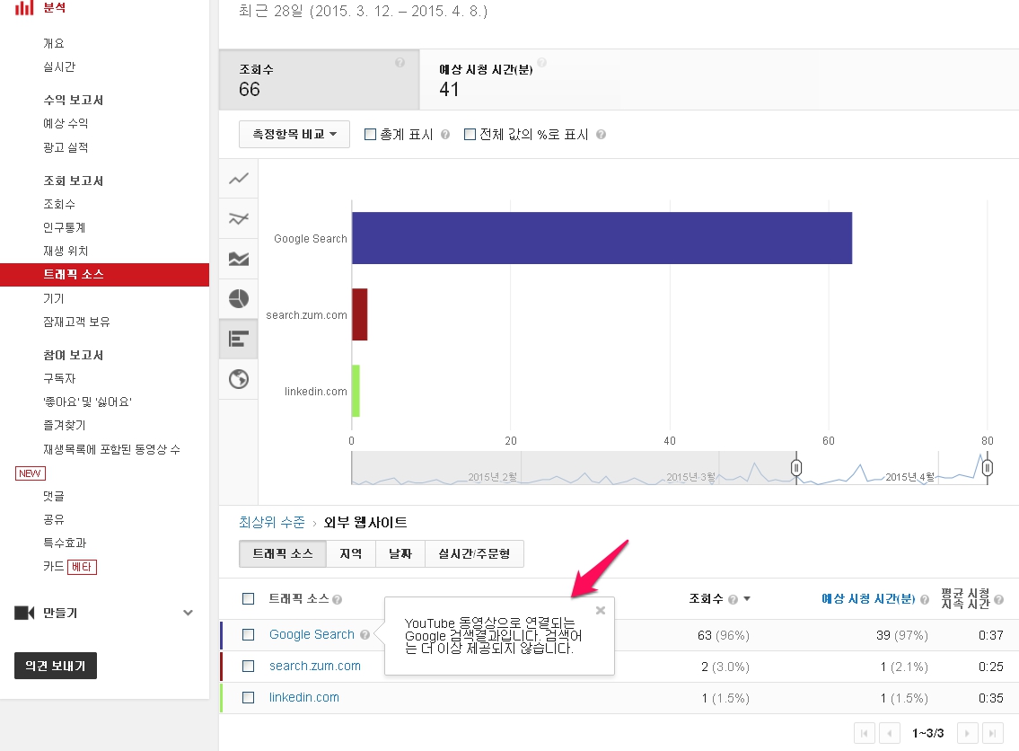The height and width of the screenshot is (751, 1019).
Task: Select the line chart view icon
Action: (239, 179)
